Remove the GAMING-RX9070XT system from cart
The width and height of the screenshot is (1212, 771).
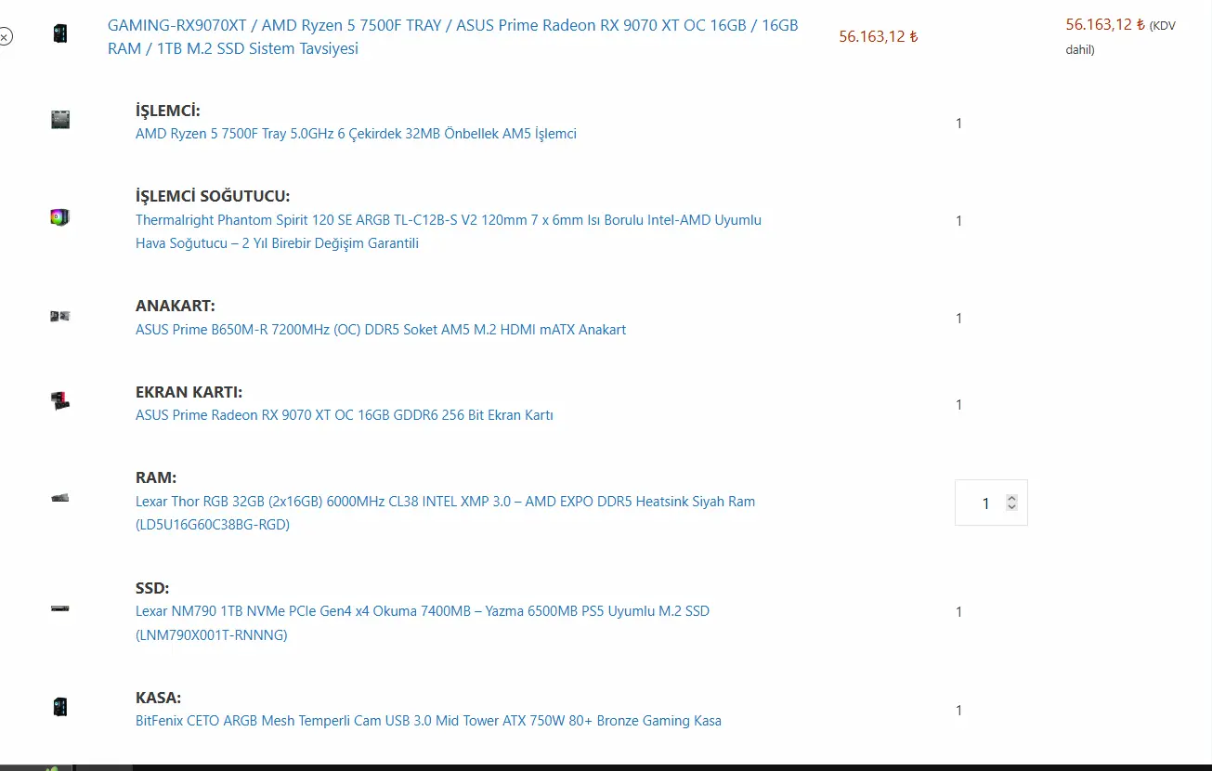click(x=5, y=37)
